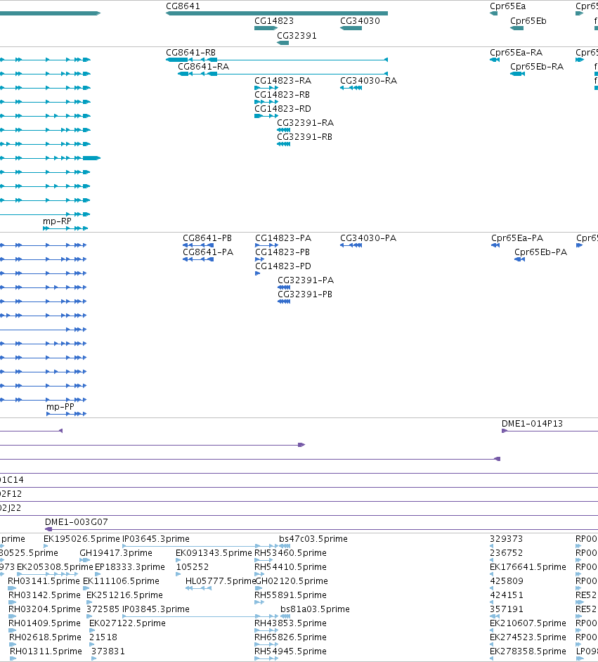Click EST EK195026.5prime label
This screenshot has height=662, width=598.
coord(82,539)
